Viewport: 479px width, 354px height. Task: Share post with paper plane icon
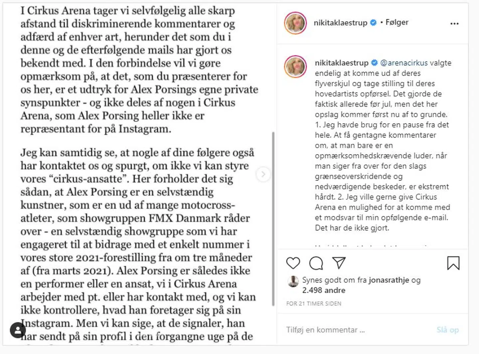click(x=339, y=263)
